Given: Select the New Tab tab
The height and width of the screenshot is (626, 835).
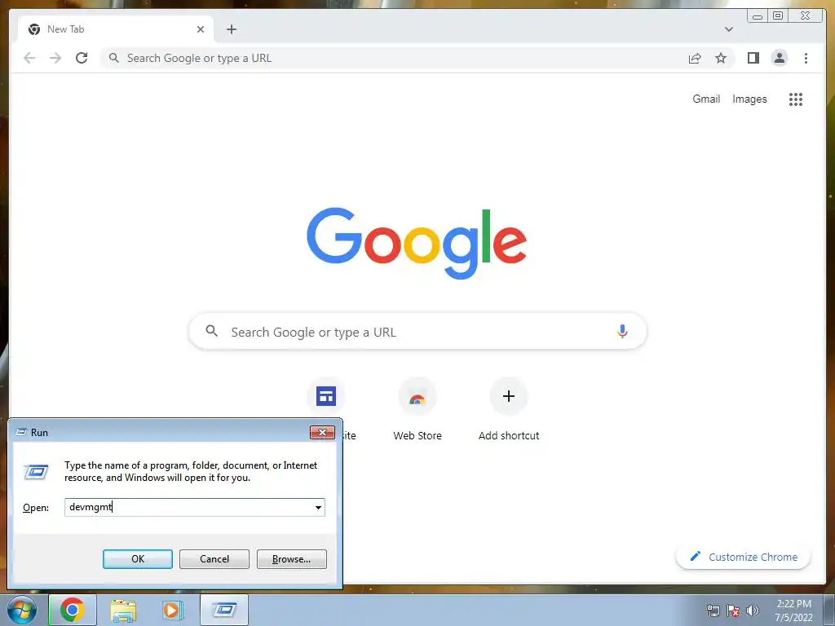Looking at the screenshot, I should (116, 29).
